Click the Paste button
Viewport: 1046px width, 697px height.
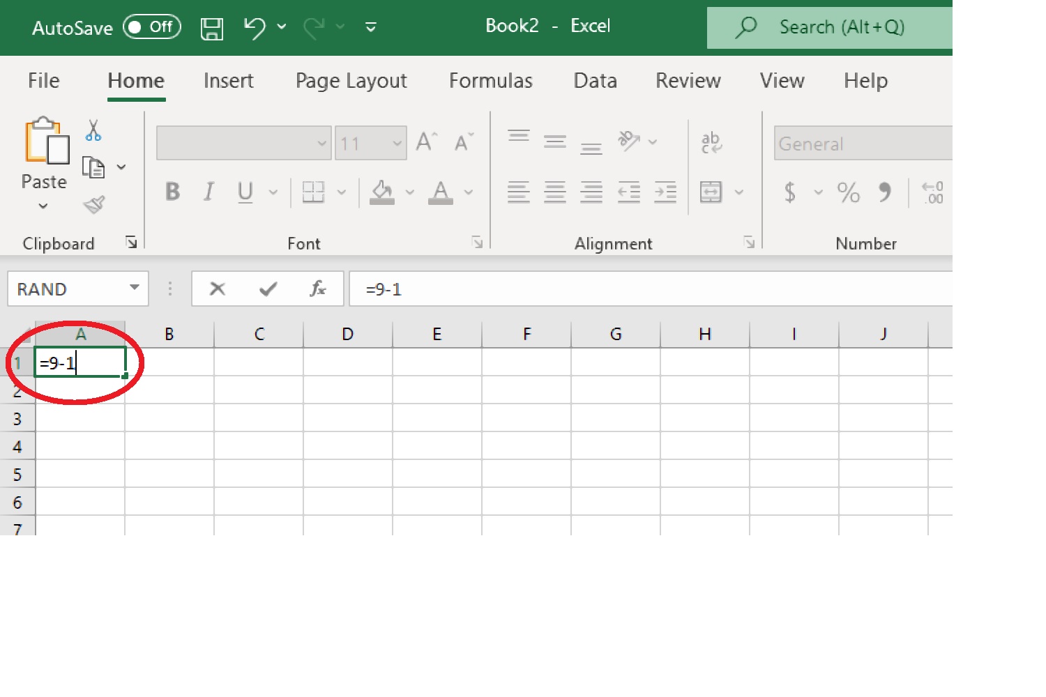click(x=44, y=153)
